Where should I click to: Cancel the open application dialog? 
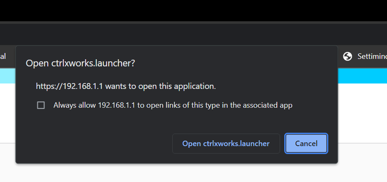[306, 144]
